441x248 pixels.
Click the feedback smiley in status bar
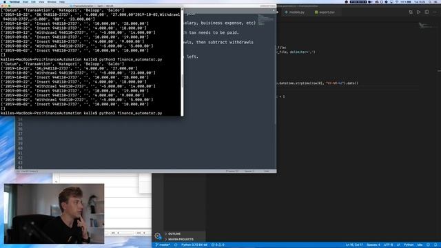[428, 245]
